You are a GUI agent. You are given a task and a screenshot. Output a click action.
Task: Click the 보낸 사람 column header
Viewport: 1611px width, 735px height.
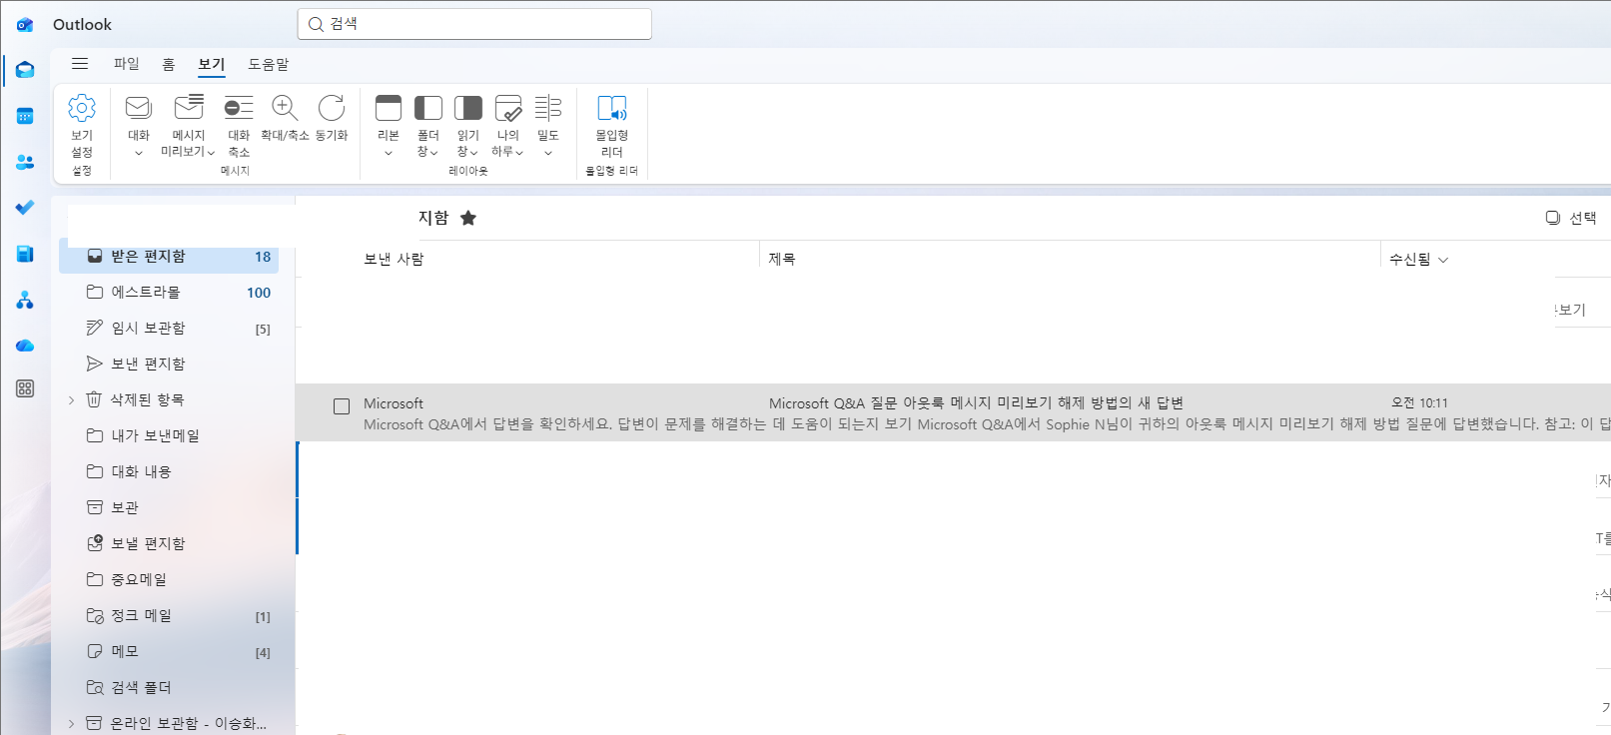point(394,259)
